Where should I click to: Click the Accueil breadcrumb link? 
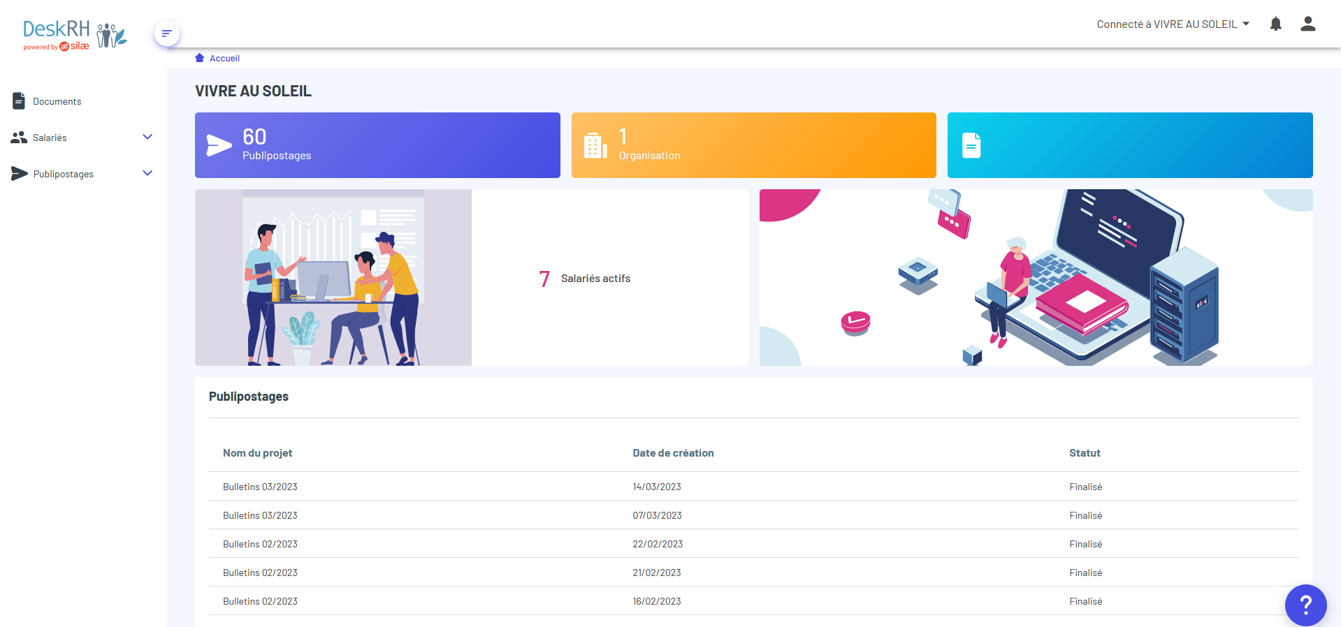(224, 59)
